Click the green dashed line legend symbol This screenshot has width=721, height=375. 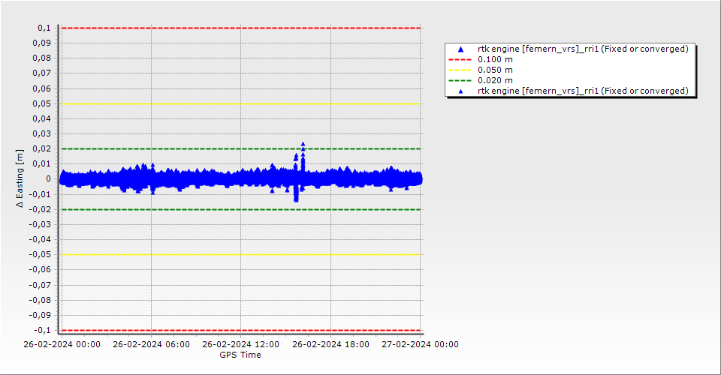[461, 80]
